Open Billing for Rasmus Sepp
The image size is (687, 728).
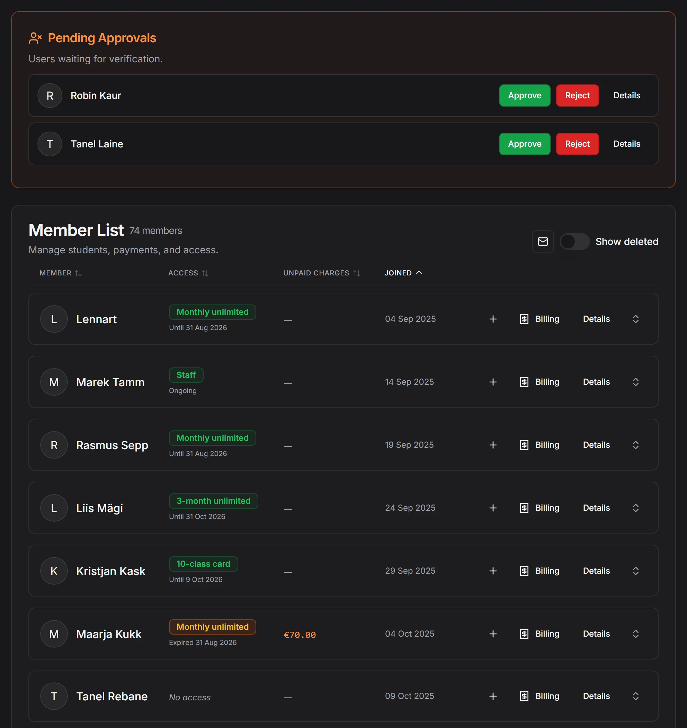pyautogui.click(x=539, y=445)
